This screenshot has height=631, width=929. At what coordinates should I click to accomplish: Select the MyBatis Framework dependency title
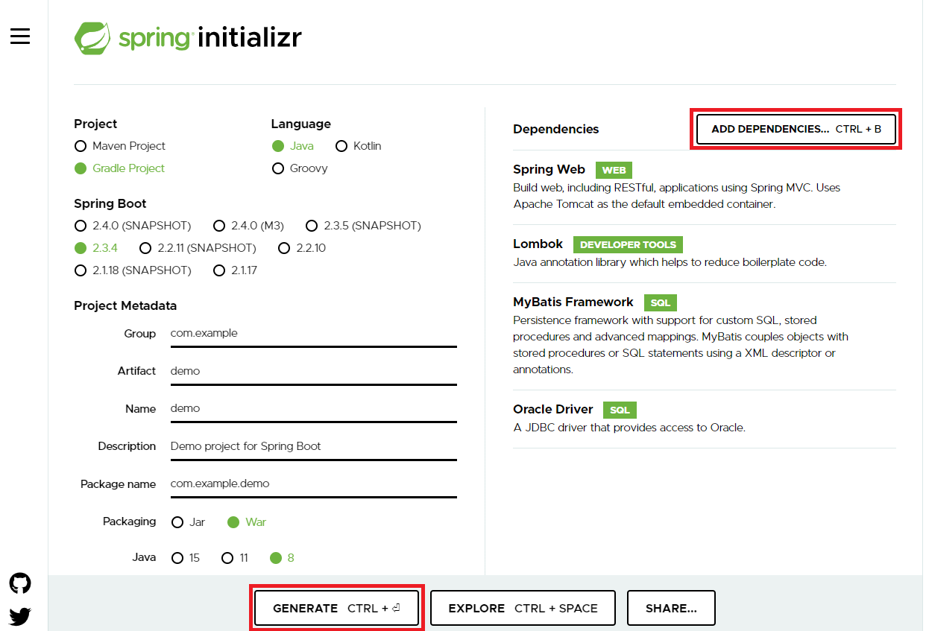pyautogui.click(x=573, y=302)
